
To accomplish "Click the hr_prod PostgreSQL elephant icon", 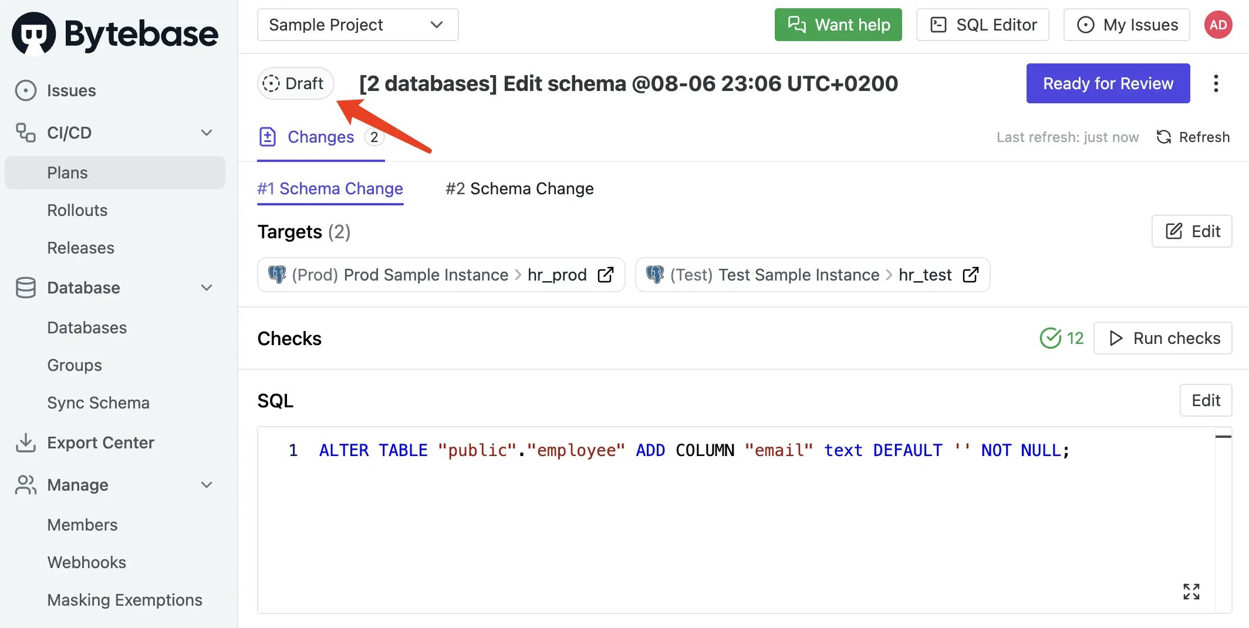I will [x=276, y=274].
